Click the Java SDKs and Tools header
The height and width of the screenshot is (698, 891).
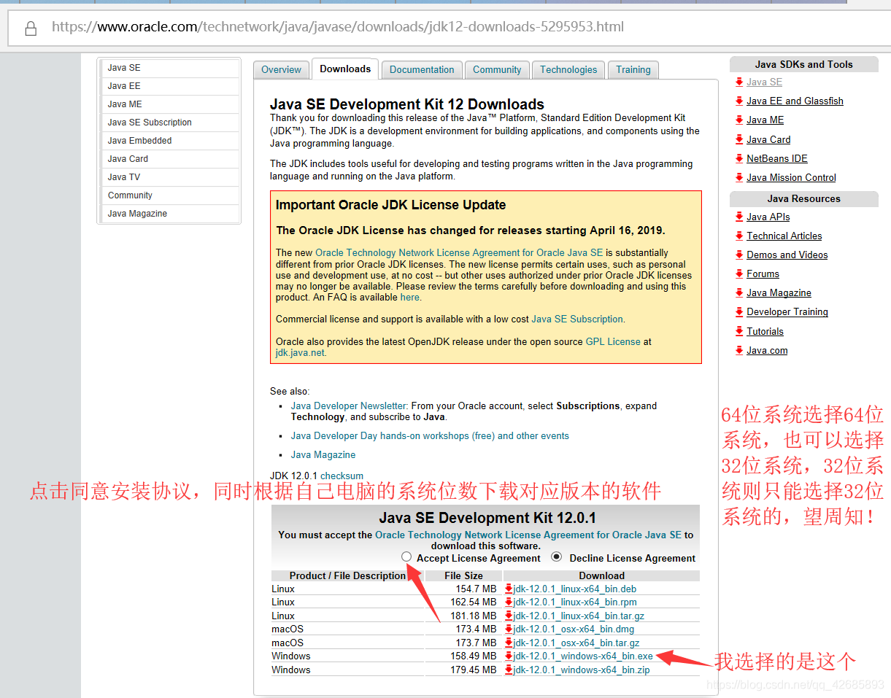pyautogui.click(x=803, y=64)
